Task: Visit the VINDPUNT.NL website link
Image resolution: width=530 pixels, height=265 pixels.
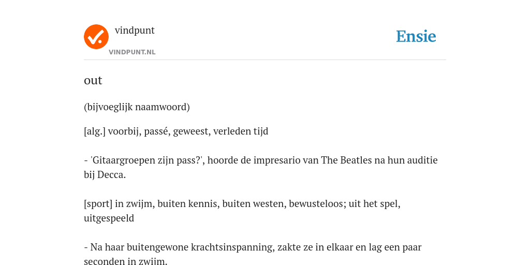Action: [132, 52]
